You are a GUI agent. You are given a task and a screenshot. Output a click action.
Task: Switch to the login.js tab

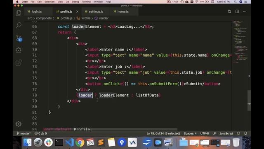(x=38, y=12)
